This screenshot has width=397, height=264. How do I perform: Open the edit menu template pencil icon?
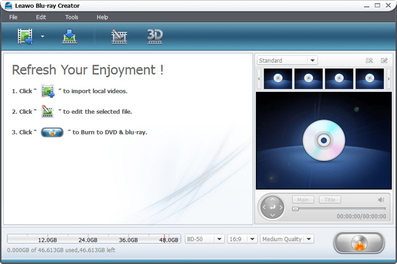[x=384, y=60]
